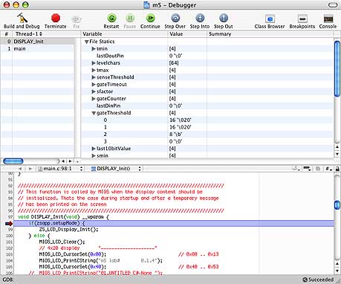Collapse the gateThreshold array
Screen dimensions: 341x284
point(94,113)
